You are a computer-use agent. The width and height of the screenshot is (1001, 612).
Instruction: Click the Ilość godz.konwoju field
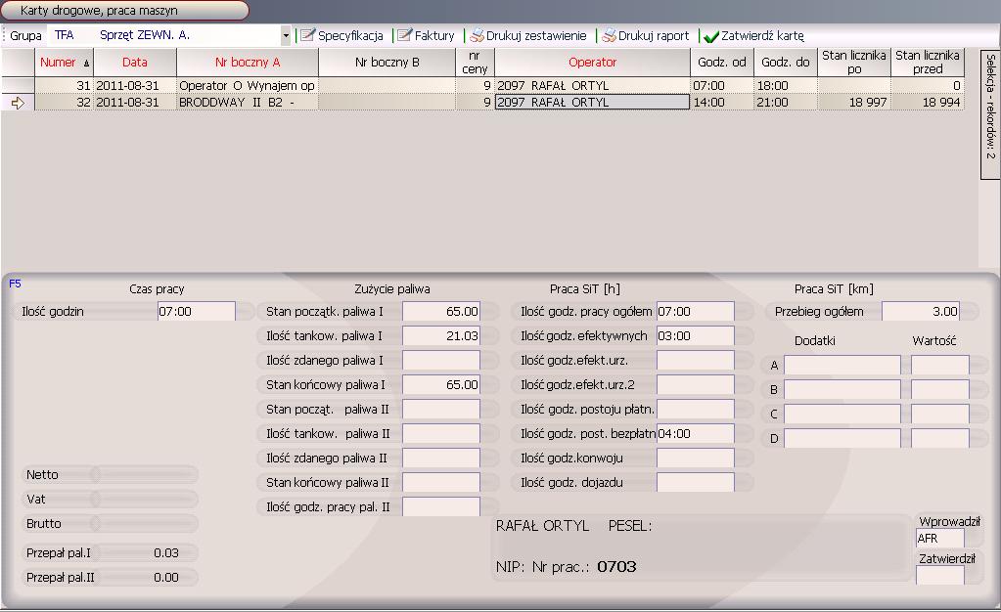click(695, 459)
